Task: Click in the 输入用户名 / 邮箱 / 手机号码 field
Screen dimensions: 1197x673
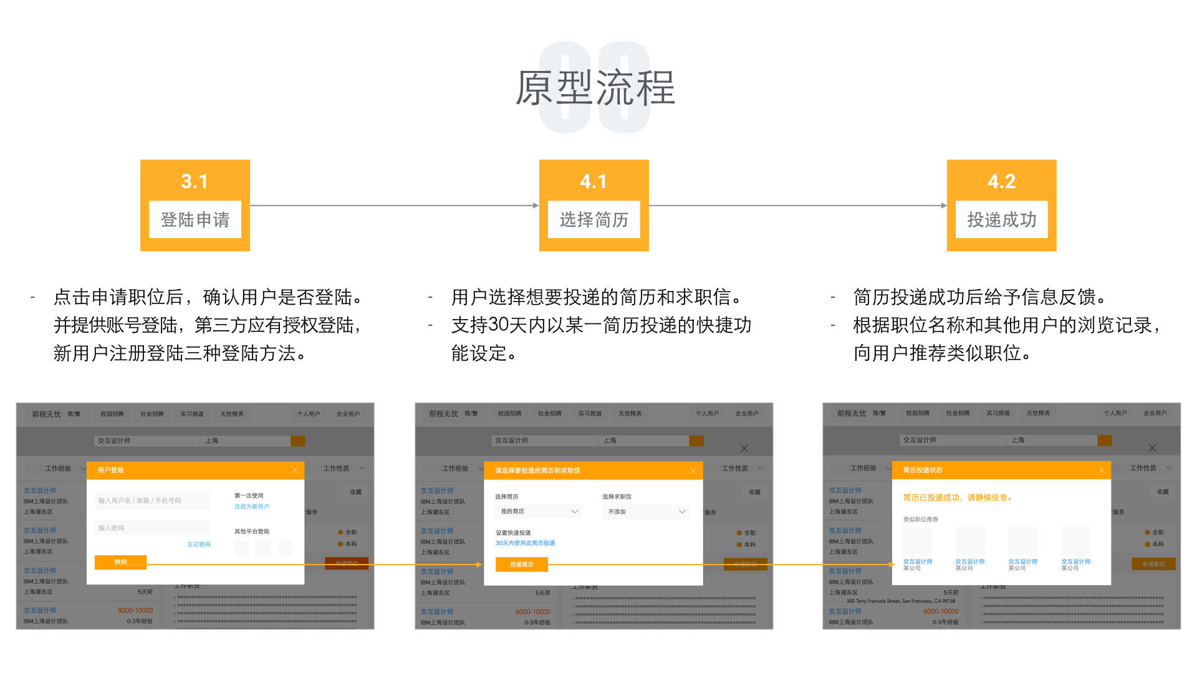Action: pyautogui.click(x=153, y=500)
